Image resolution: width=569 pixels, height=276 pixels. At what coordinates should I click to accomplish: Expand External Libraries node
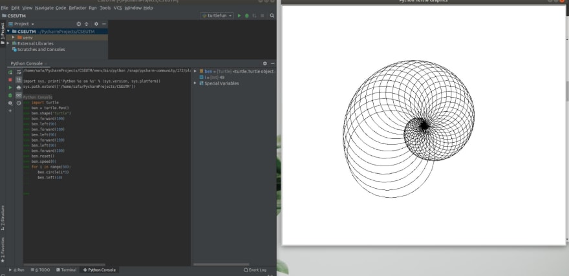click(x=8, y=43)
